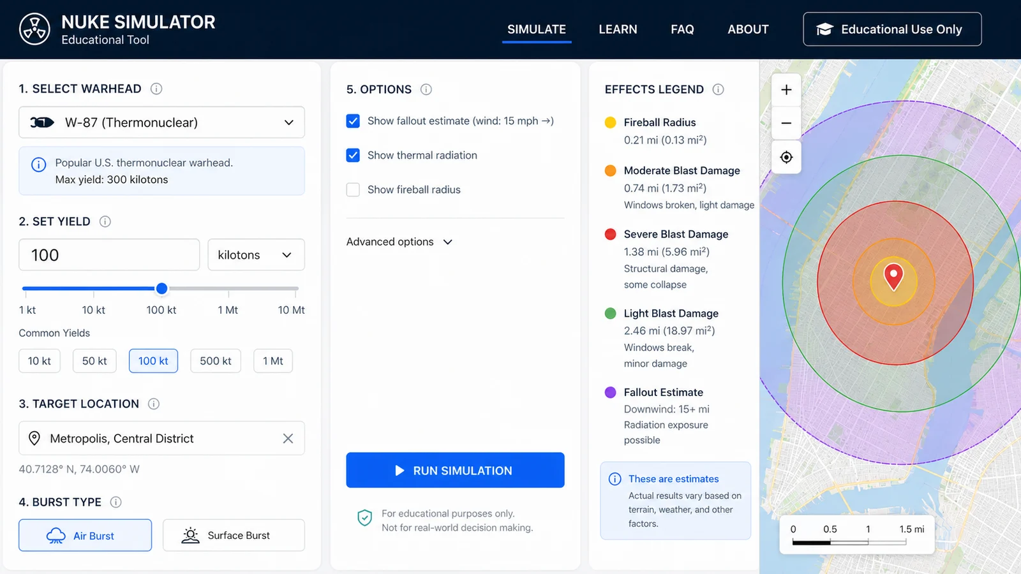Click the red Severe Blast Damage swatch
The height and width of the screenshot is (574, 1021).
(610, 234)
